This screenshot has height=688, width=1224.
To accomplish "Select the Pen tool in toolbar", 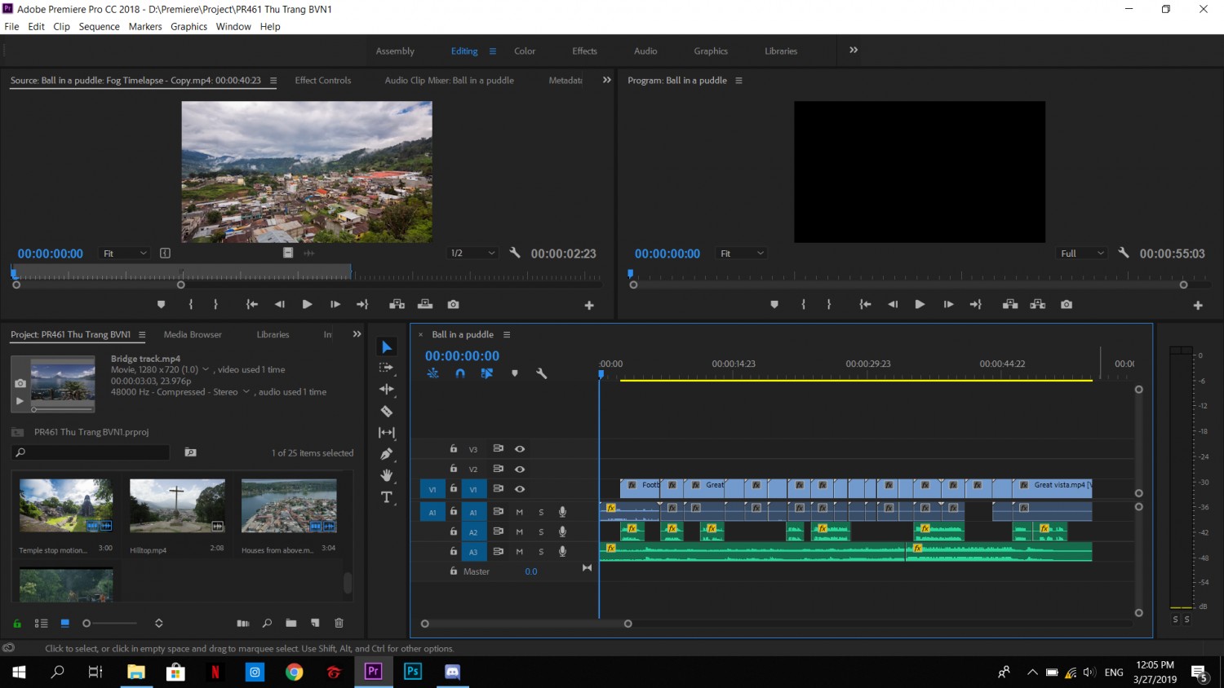I will coord(387,454).
